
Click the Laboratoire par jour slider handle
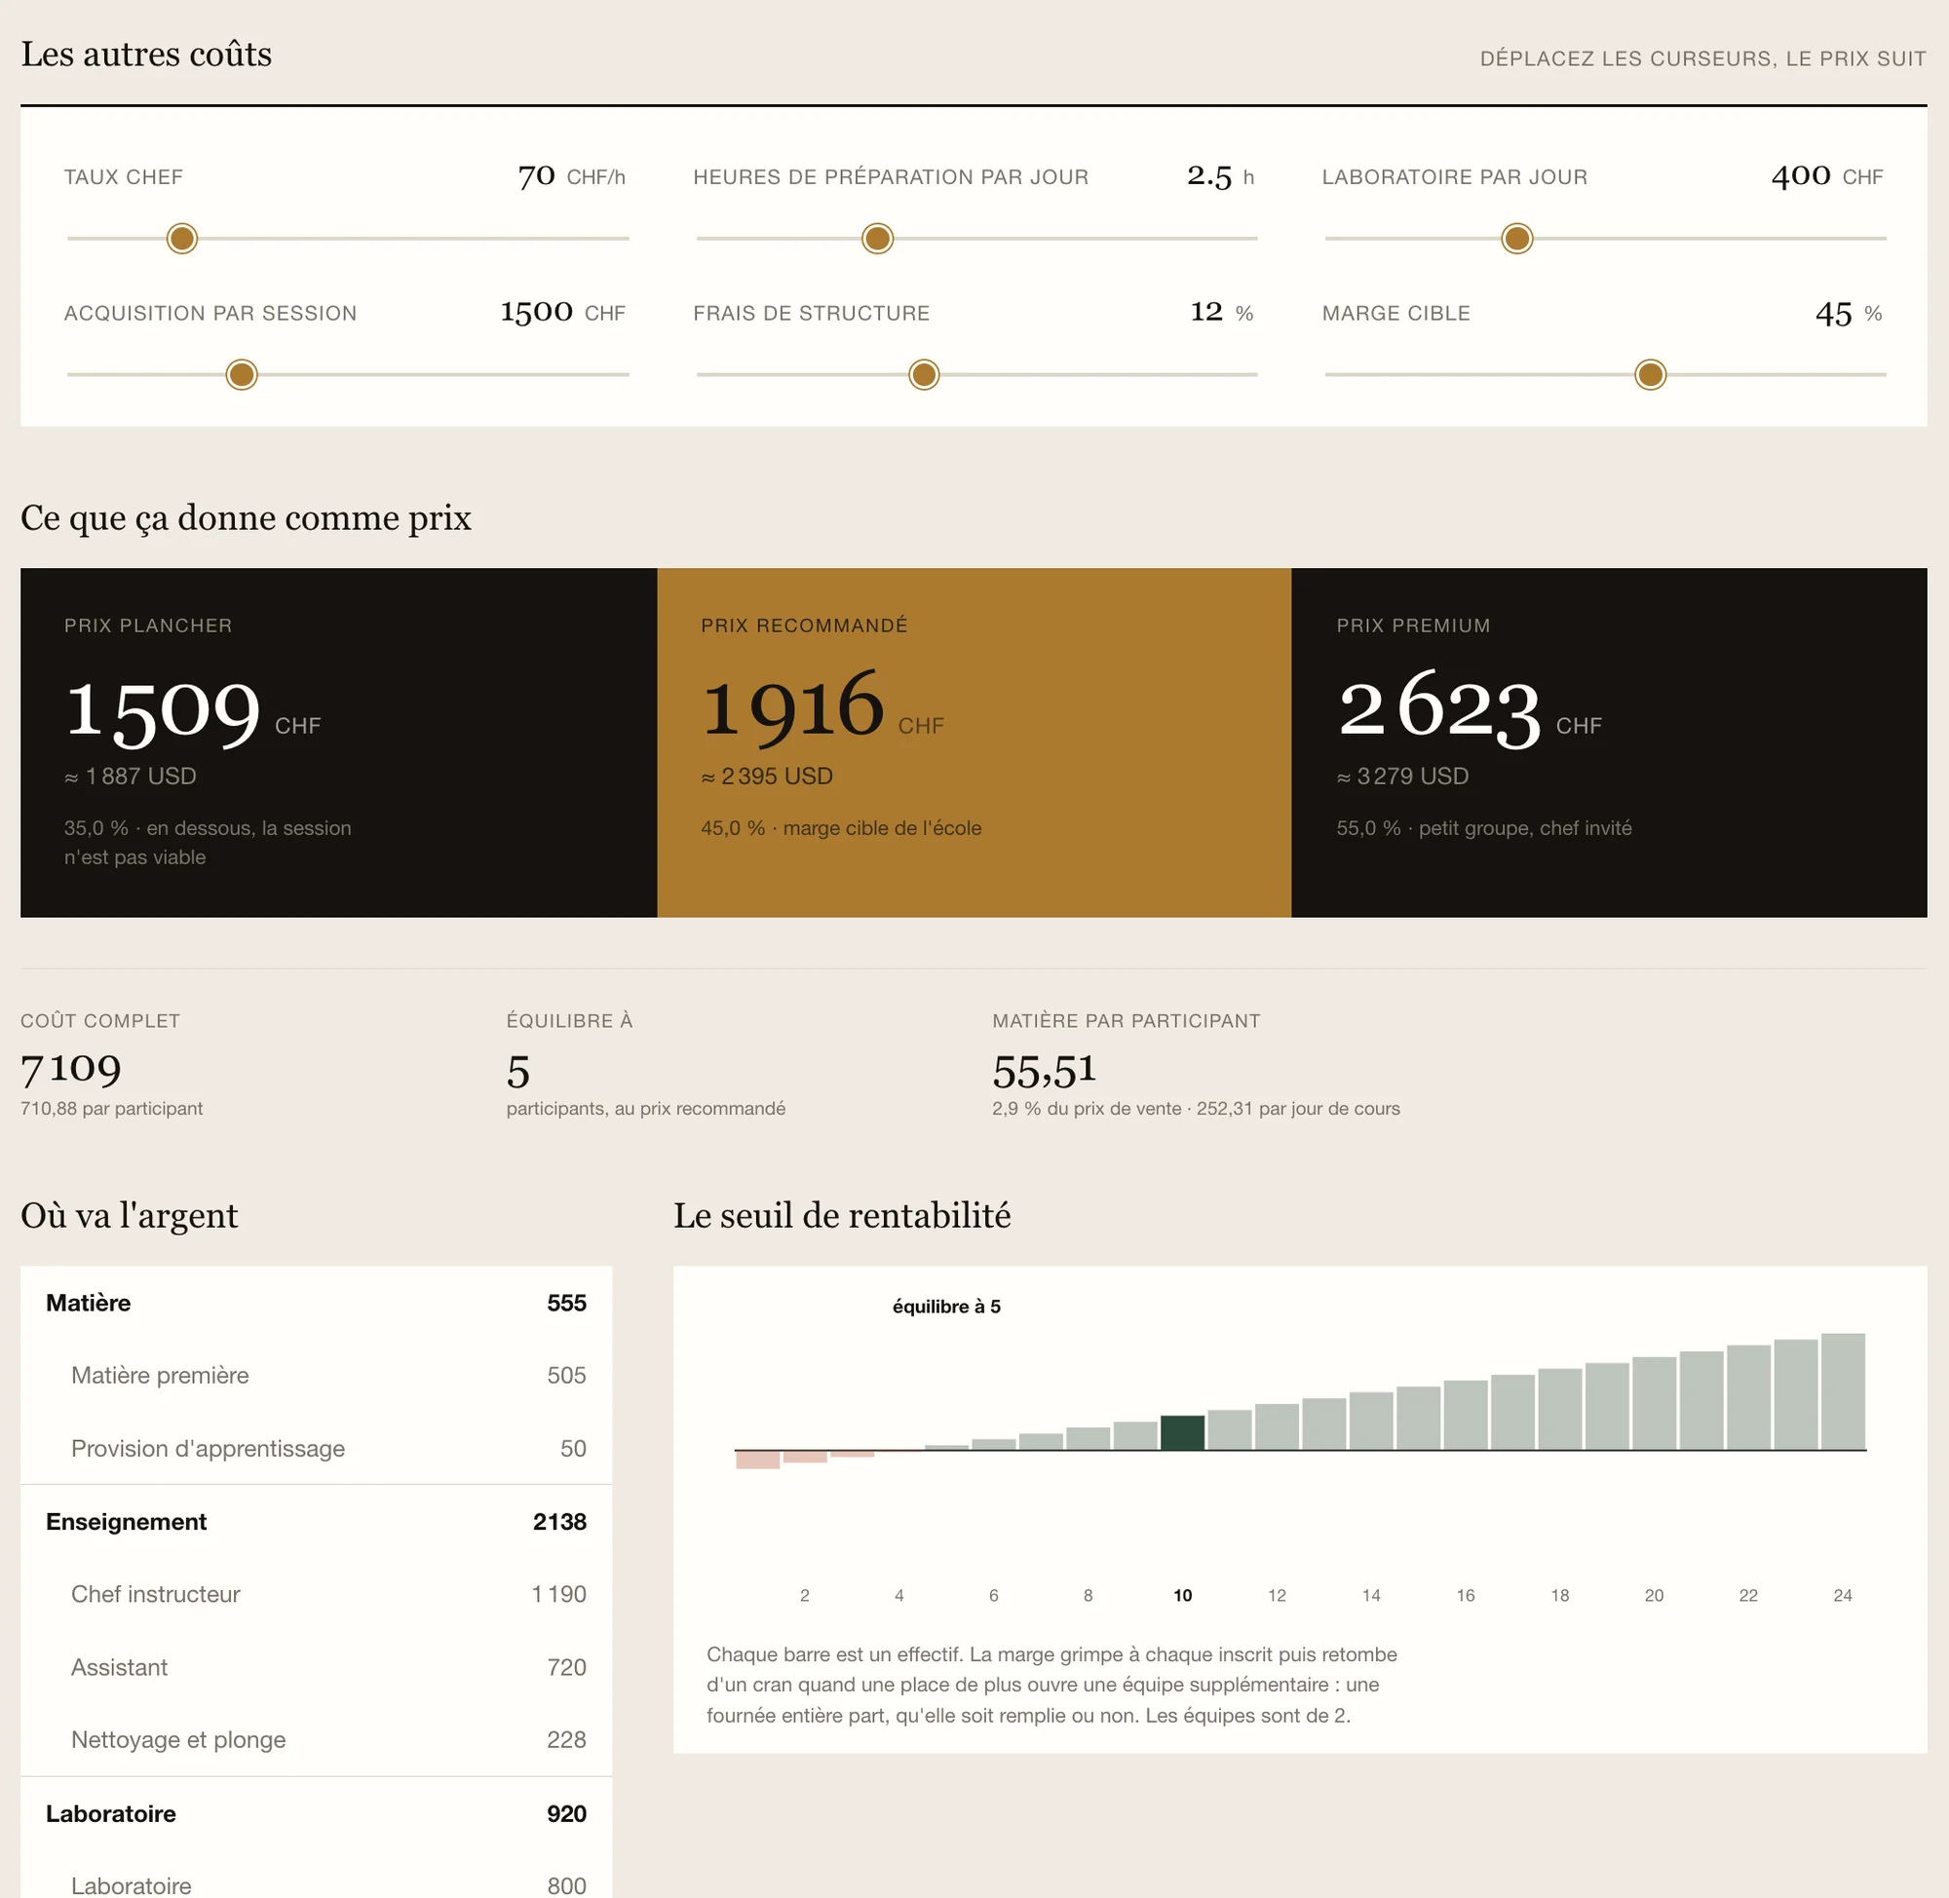pyautogui.click(x=1516, y=239)
